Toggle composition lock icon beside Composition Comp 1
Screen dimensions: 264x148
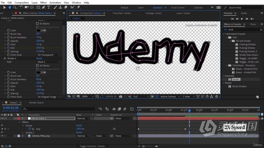77,13
